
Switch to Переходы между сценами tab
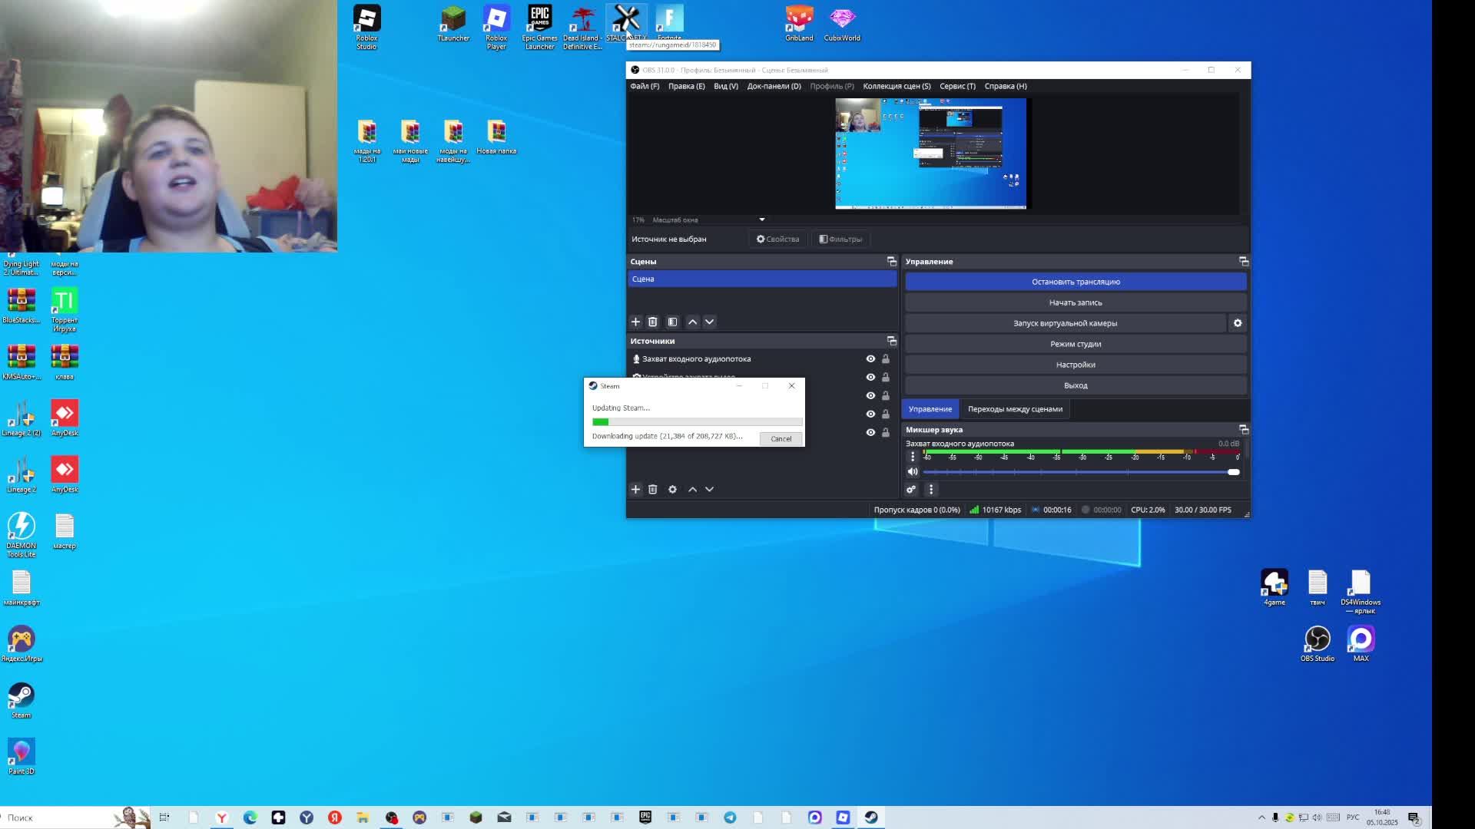point(1015,409)
